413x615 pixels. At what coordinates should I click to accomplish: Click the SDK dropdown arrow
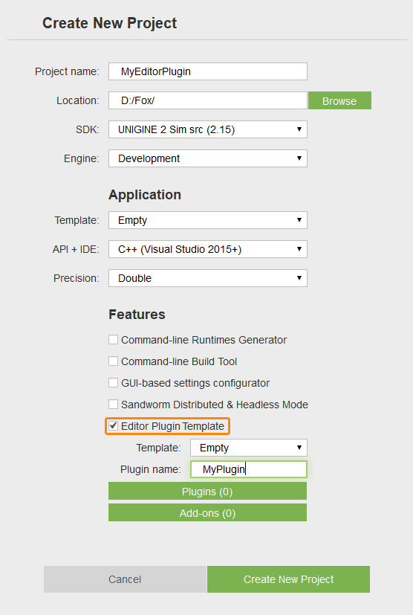(299, 129)
